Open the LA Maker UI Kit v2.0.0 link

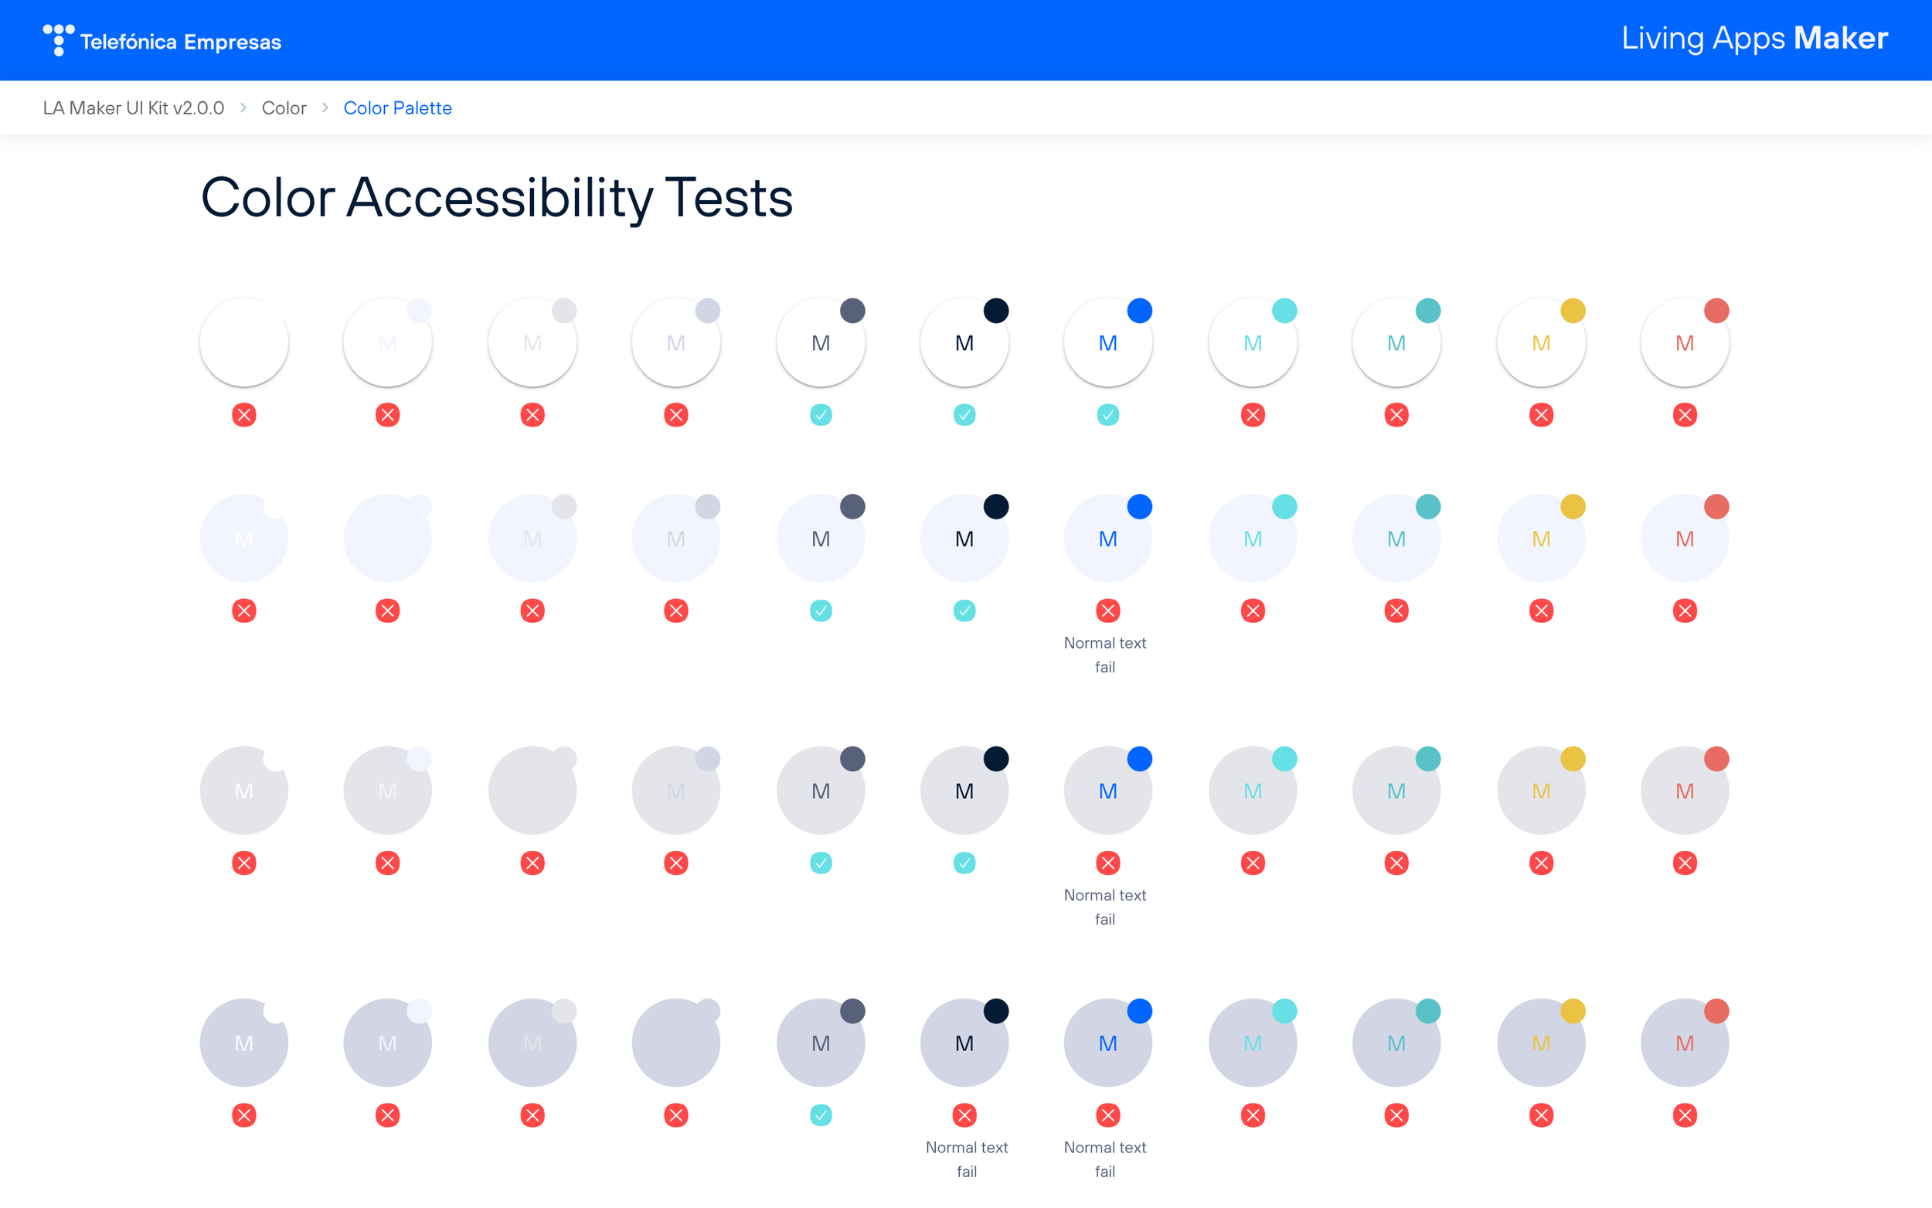(134, 108)
